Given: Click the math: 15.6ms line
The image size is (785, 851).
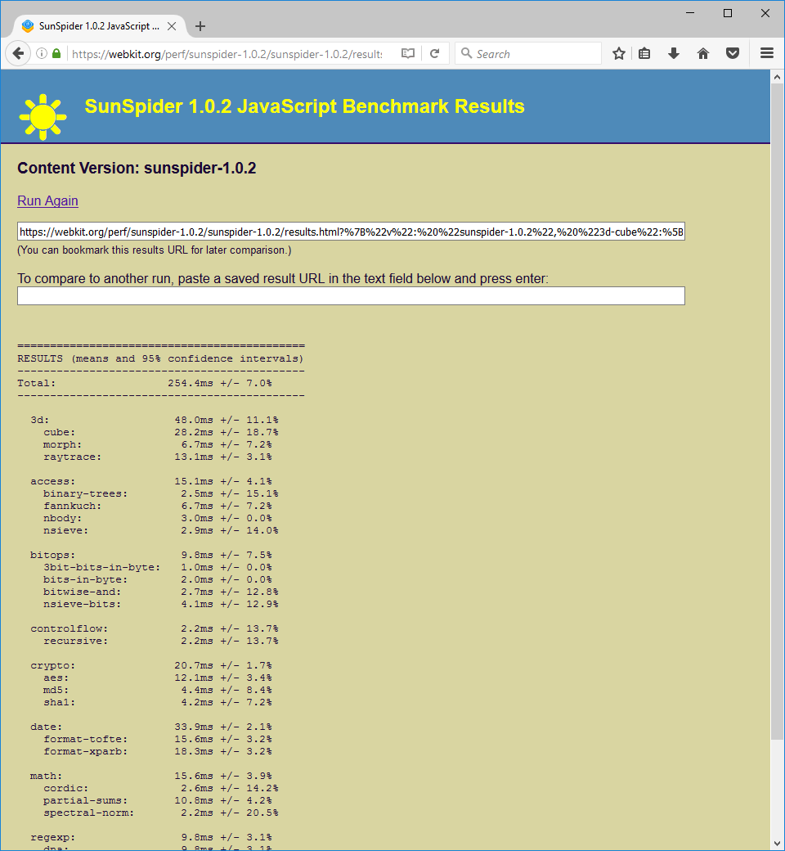Looking at the screenshot, I should click(151, 776).
